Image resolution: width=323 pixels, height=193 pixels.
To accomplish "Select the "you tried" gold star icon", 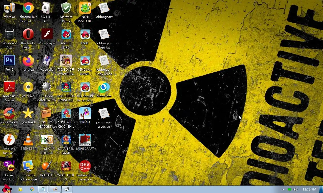I will click(28, 116).
